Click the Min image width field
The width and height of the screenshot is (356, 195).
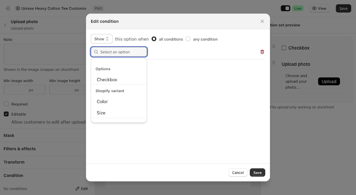[x=25, y=90]
